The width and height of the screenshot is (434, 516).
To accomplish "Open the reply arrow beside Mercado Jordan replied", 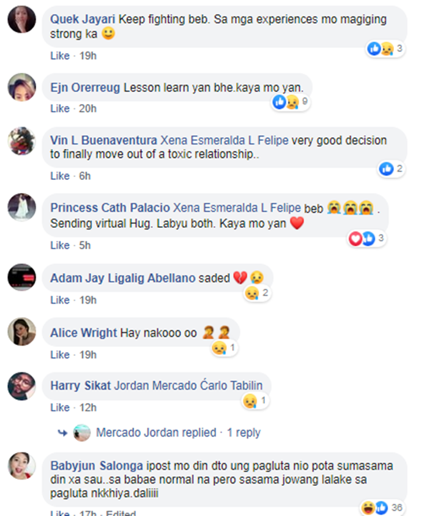I will (62, 433).
